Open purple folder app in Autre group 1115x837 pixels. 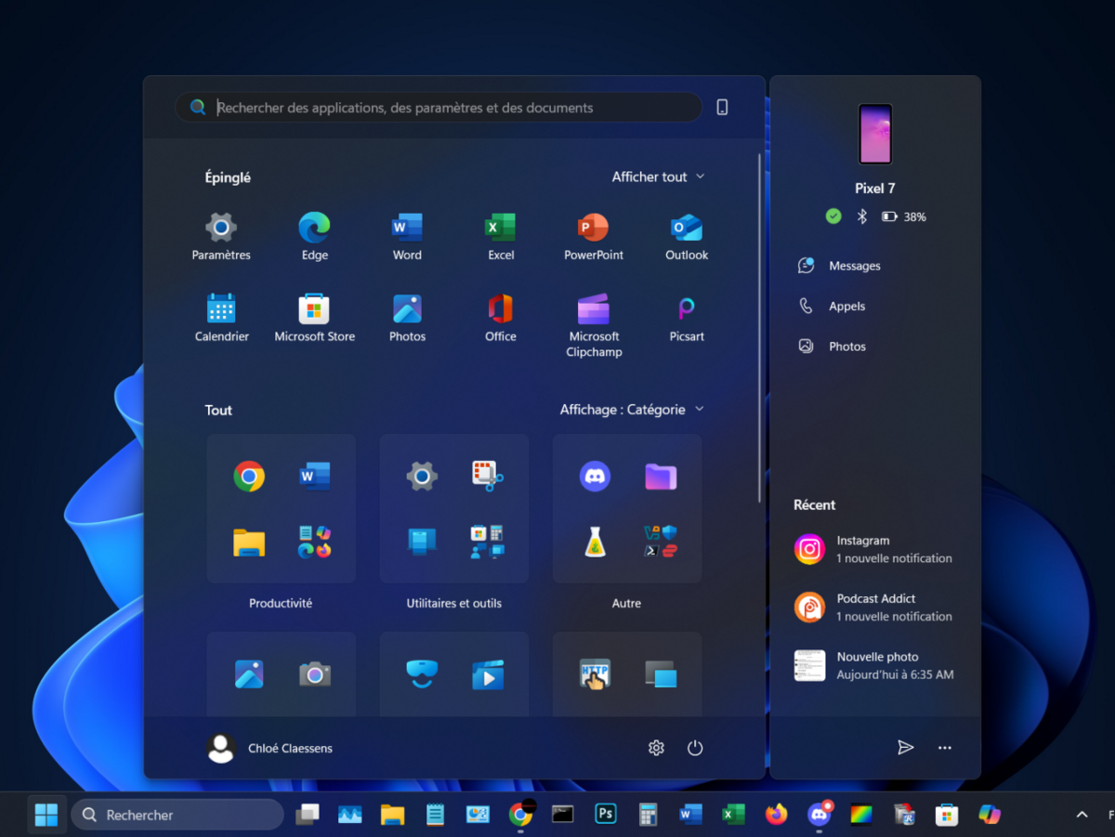click(661, 477)
